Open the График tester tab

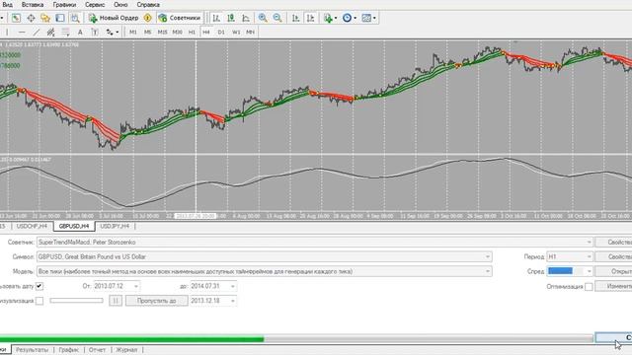coord(69,350)
